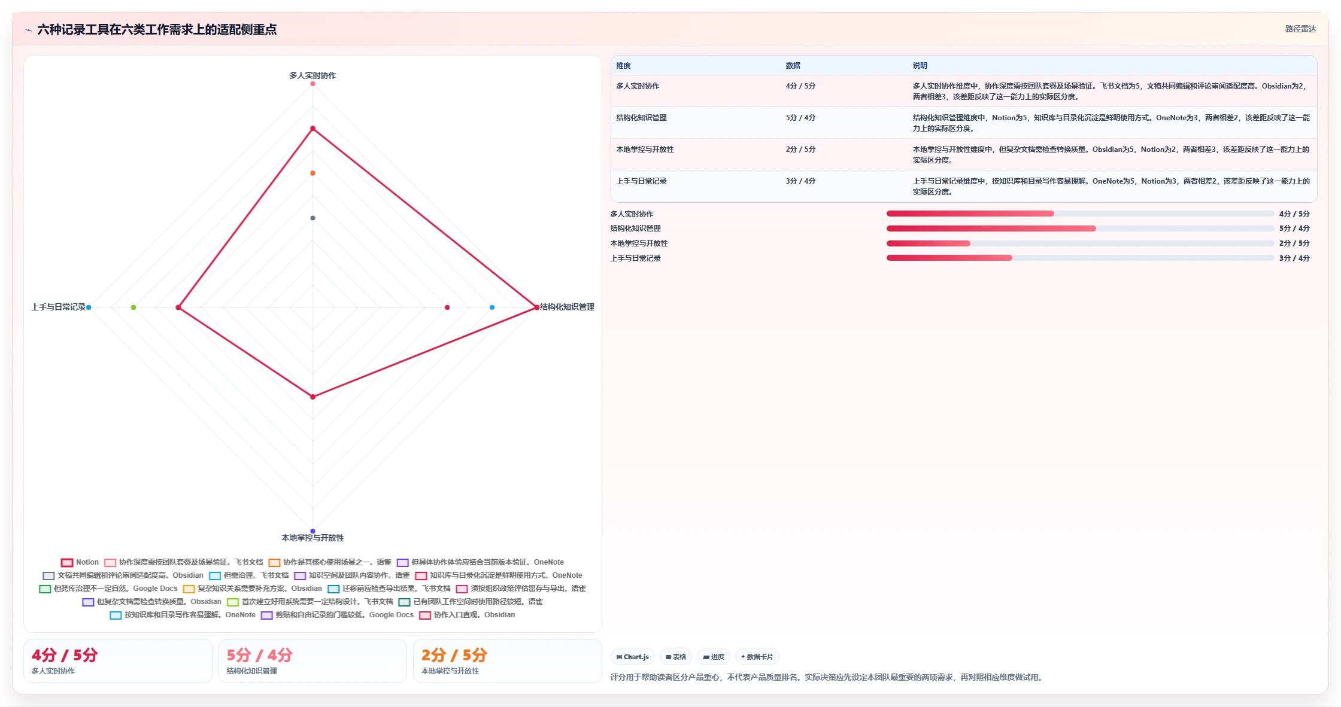Click the 上手与日常记录 progress bar
Image resolution: width=1341 pixels, height=707 pixels.
(1080, 258)
